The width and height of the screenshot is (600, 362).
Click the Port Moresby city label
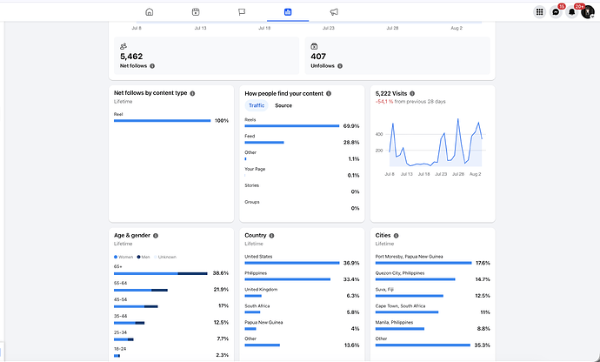409,257
